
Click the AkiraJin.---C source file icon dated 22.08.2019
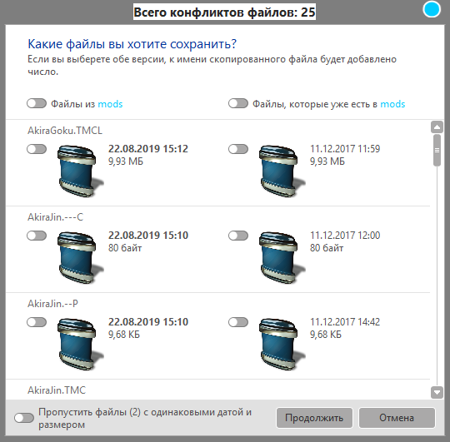pos(80,257)
